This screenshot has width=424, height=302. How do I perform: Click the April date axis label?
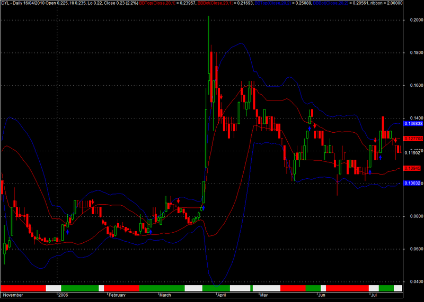point(222,295)
